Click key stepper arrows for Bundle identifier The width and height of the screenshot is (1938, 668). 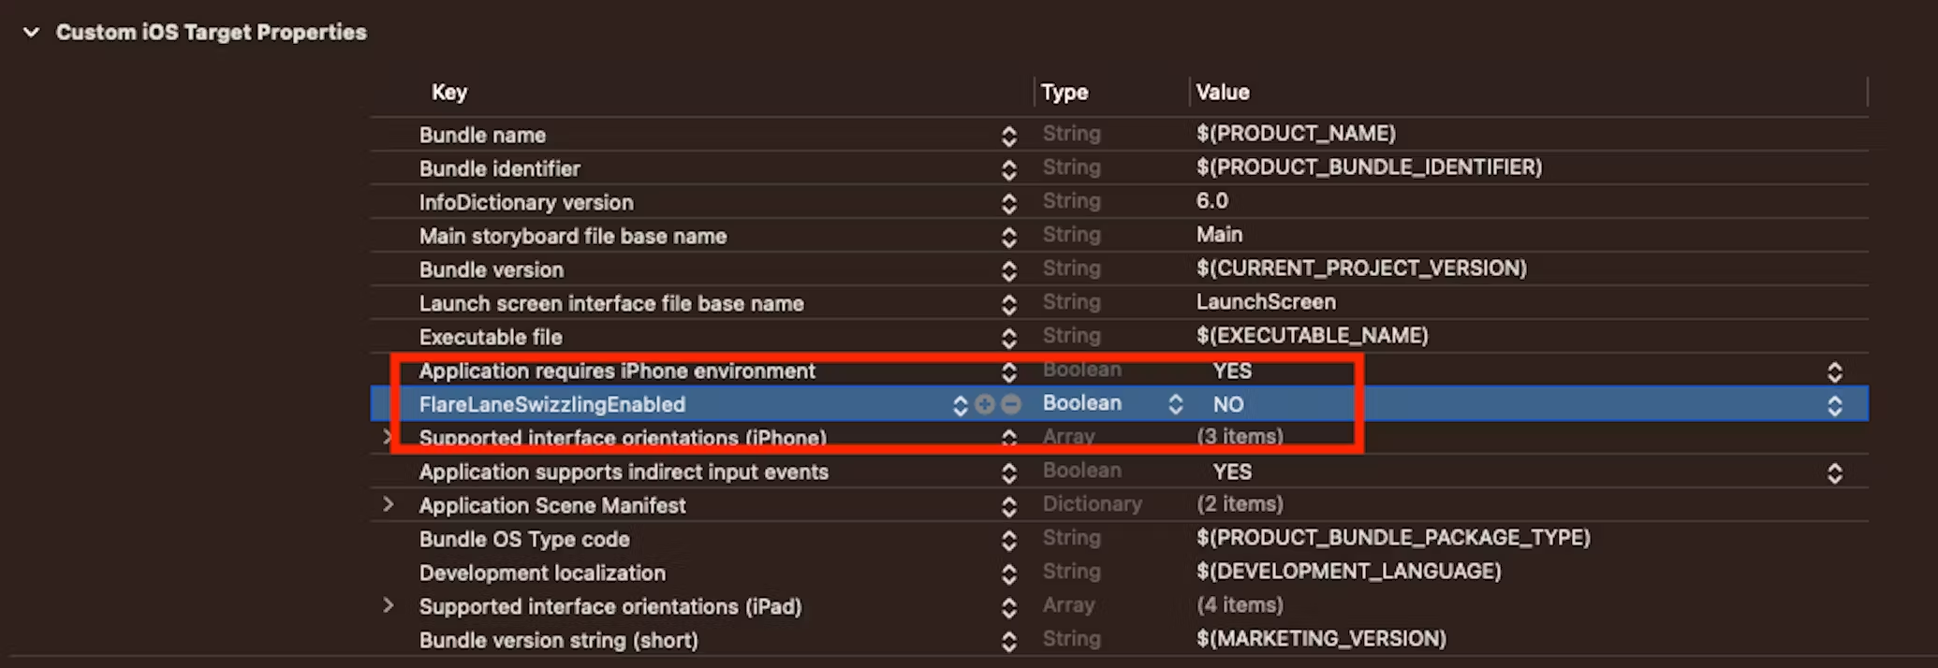coord(1008,169)
